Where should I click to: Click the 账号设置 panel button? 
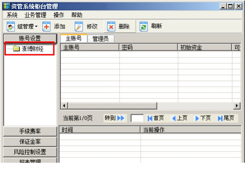point(30,38)
